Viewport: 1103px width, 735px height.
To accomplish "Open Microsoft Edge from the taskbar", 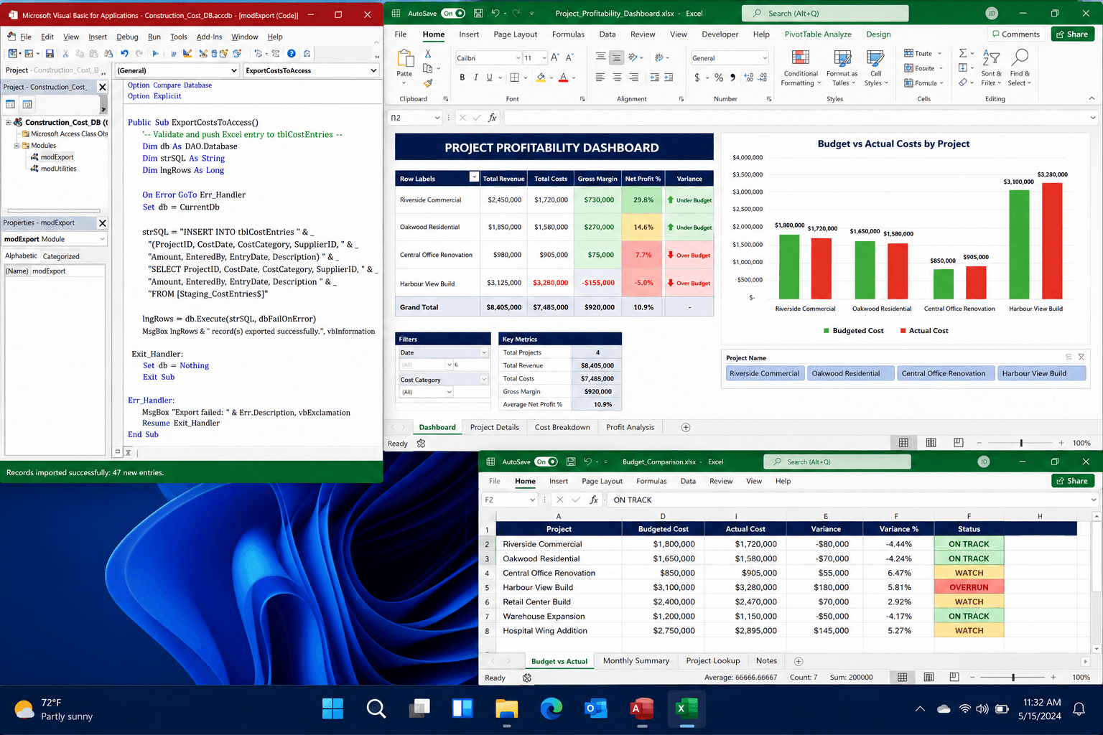I will pos(551,709).
